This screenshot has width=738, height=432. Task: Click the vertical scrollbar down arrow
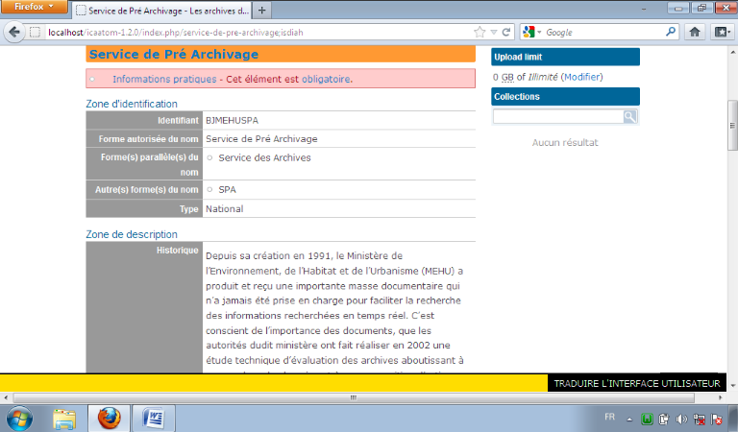(732, 386)
